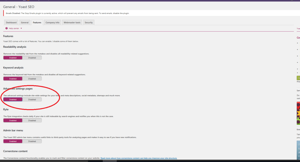Disable Readability analysis
This screenshot has height=162, width=300.
(x=32, y=58)
